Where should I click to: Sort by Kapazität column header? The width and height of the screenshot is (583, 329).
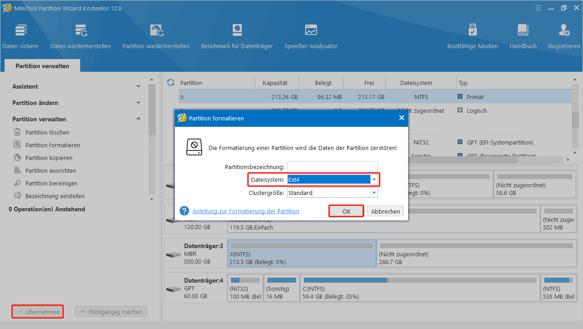275,83
